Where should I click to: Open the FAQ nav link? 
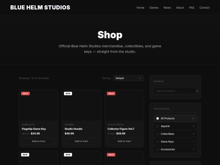(191, 8)
